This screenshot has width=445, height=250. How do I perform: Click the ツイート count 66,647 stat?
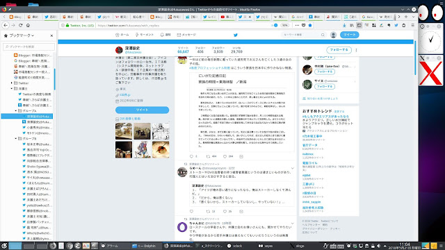click(x=183, y=50)
